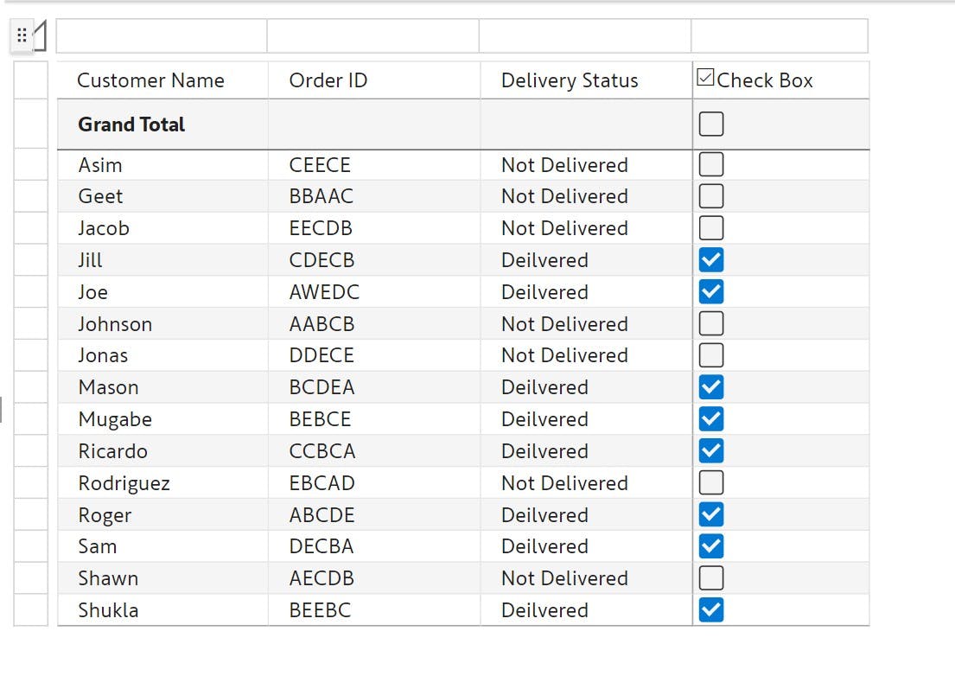The image size is (955, 695).
Task: Select the Grand Total row label
Action: [131, 124]
